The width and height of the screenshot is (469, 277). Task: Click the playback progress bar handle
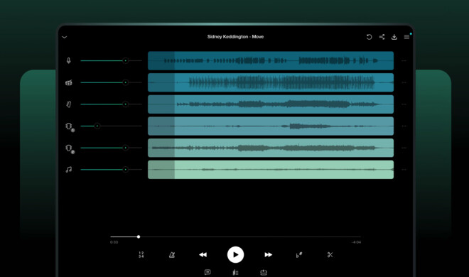click(x=139, y=237)
